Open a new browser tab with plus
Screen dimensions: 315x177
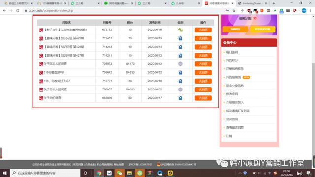274,3
